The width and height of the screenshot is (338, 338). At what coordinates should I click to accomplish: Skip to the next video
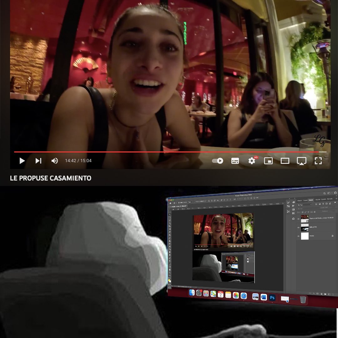point(38,161)
